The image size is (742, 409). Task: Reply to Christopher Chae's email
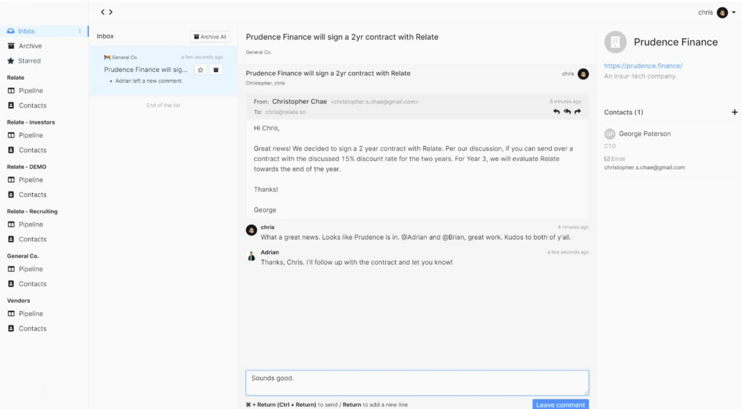tap(556, 112)
